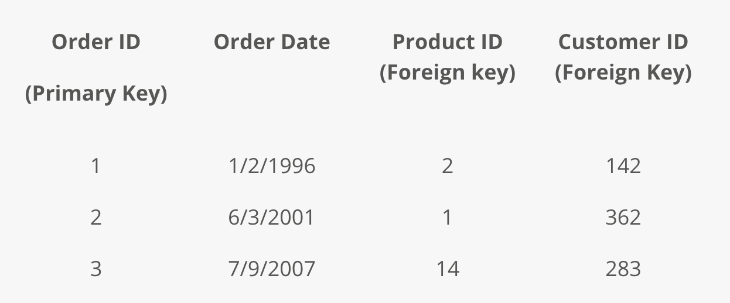Click the Order ID column header
730x303 pixels.
pyautogui.click(x=96, y=42)
